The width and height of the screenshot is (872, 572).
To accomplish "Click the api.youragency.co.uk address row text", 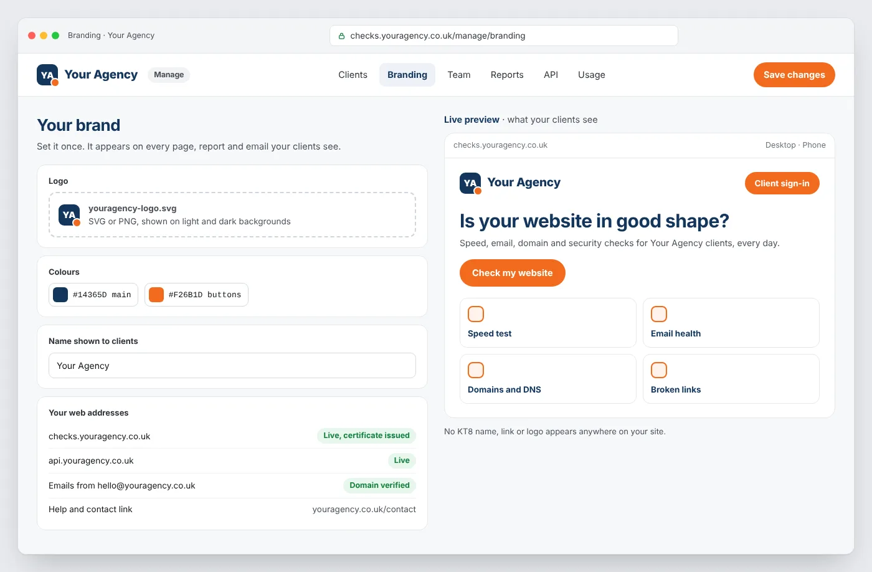I will click(x=91, y=461).
